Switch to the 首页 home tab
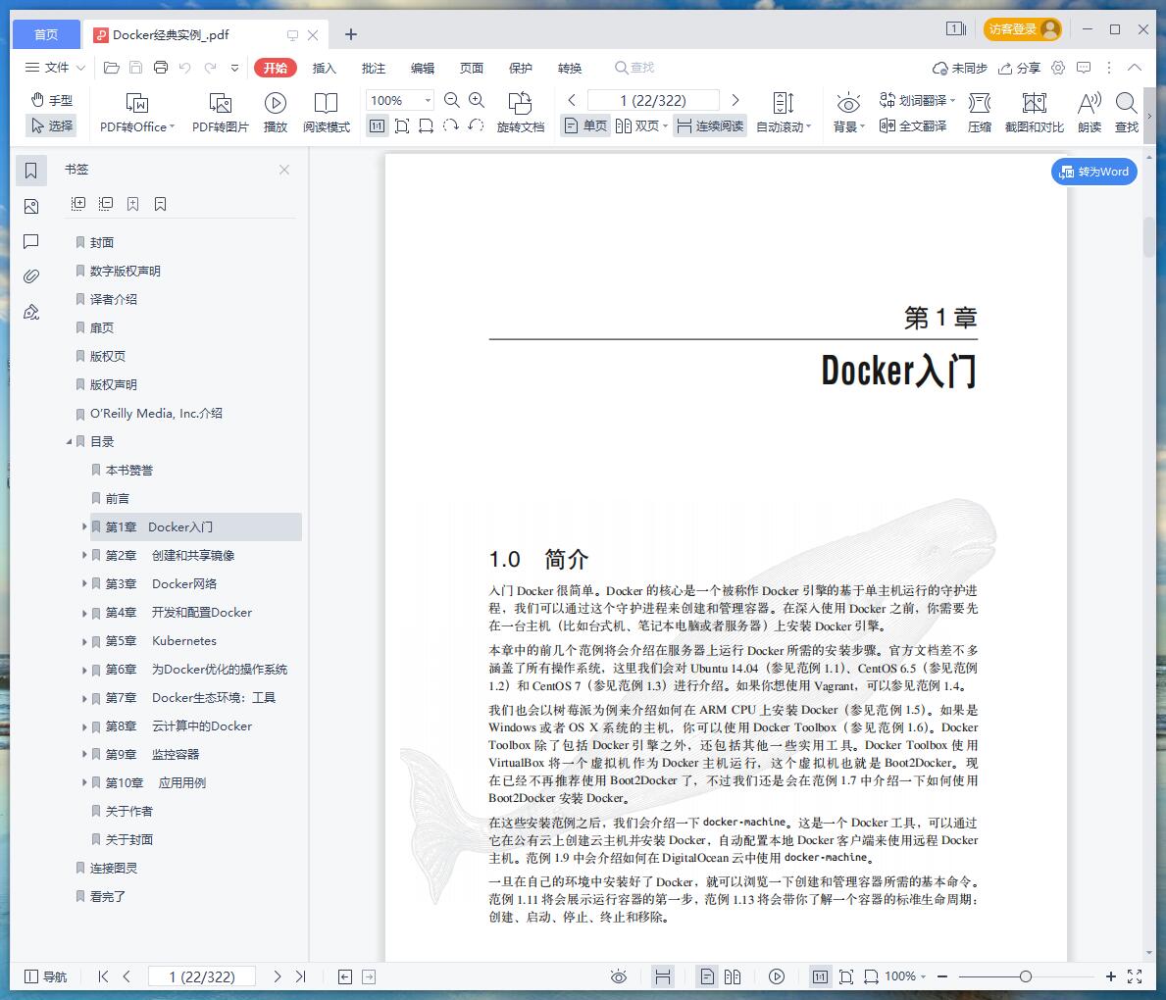The image size is (1166, 1000). [46, 34]
